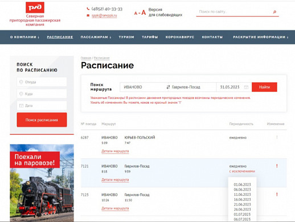The width and height of the screenshot is (295, 222).
Task: Expand the Раскрытие информации menu
Action: click(x=261, y=37)
